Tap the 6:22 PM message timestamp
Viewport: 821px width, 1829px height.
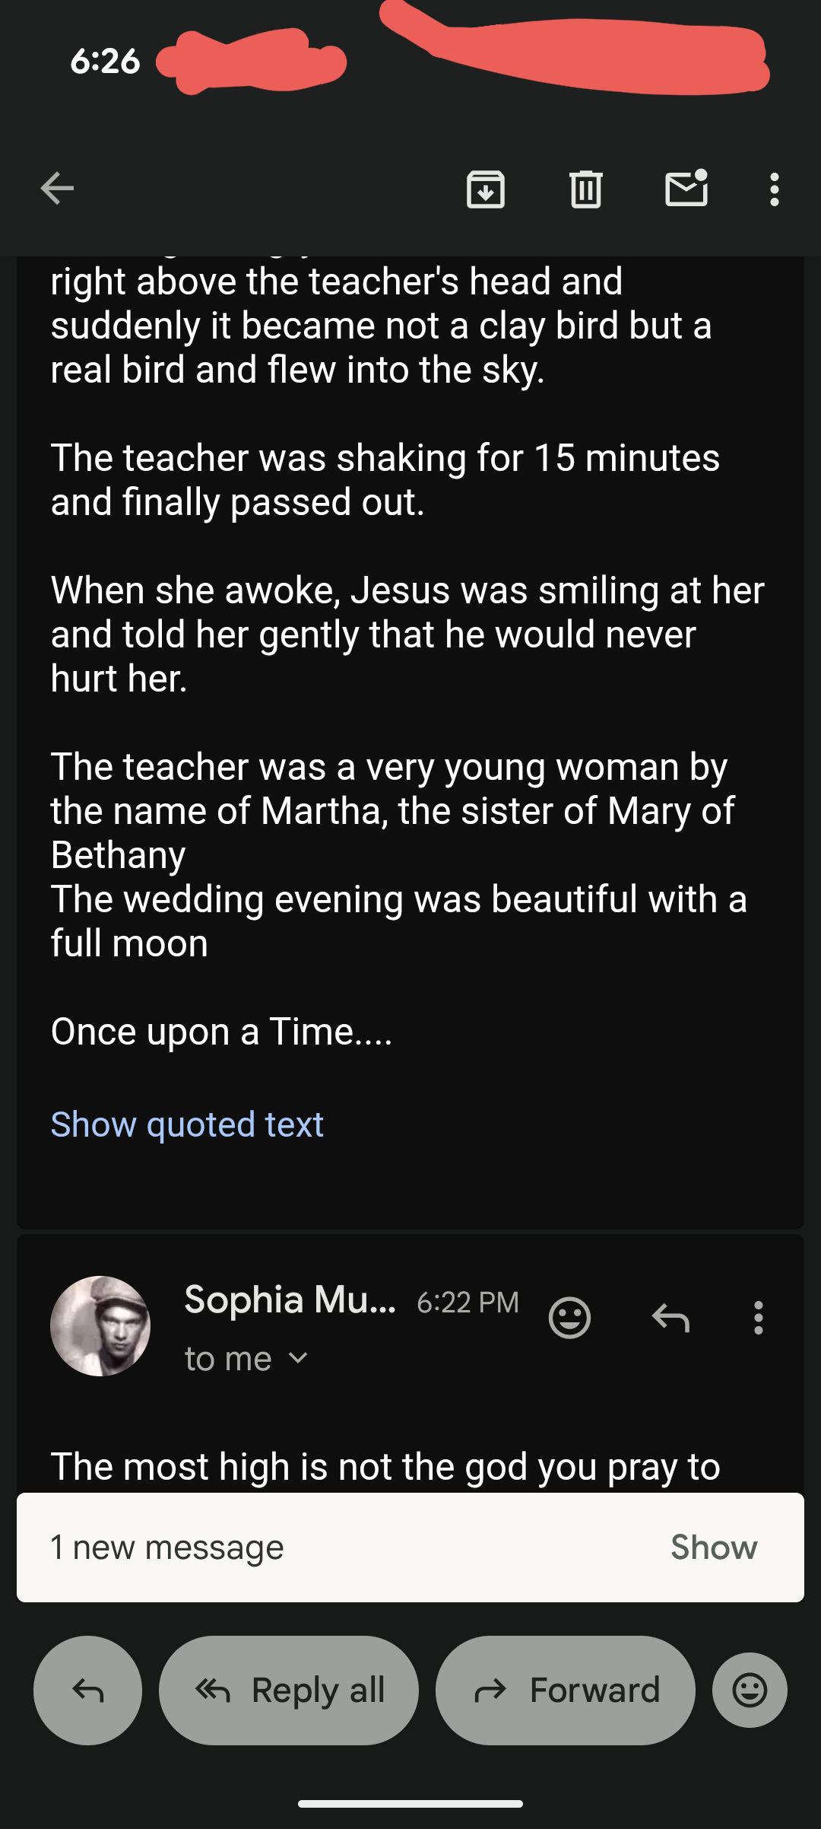468,1303
